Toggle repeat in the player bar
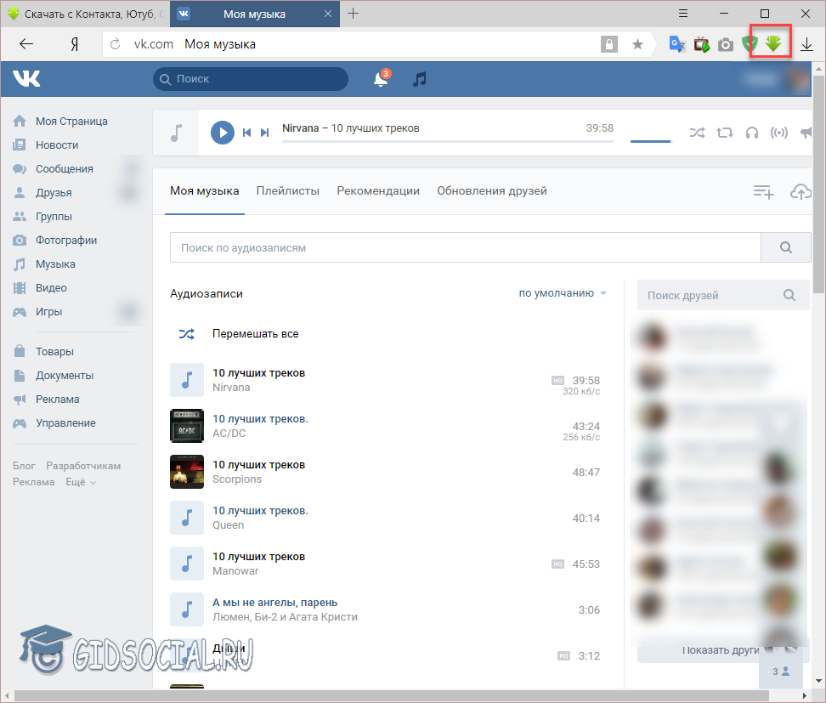The image size is (826, 703). (x=724, y=133)
